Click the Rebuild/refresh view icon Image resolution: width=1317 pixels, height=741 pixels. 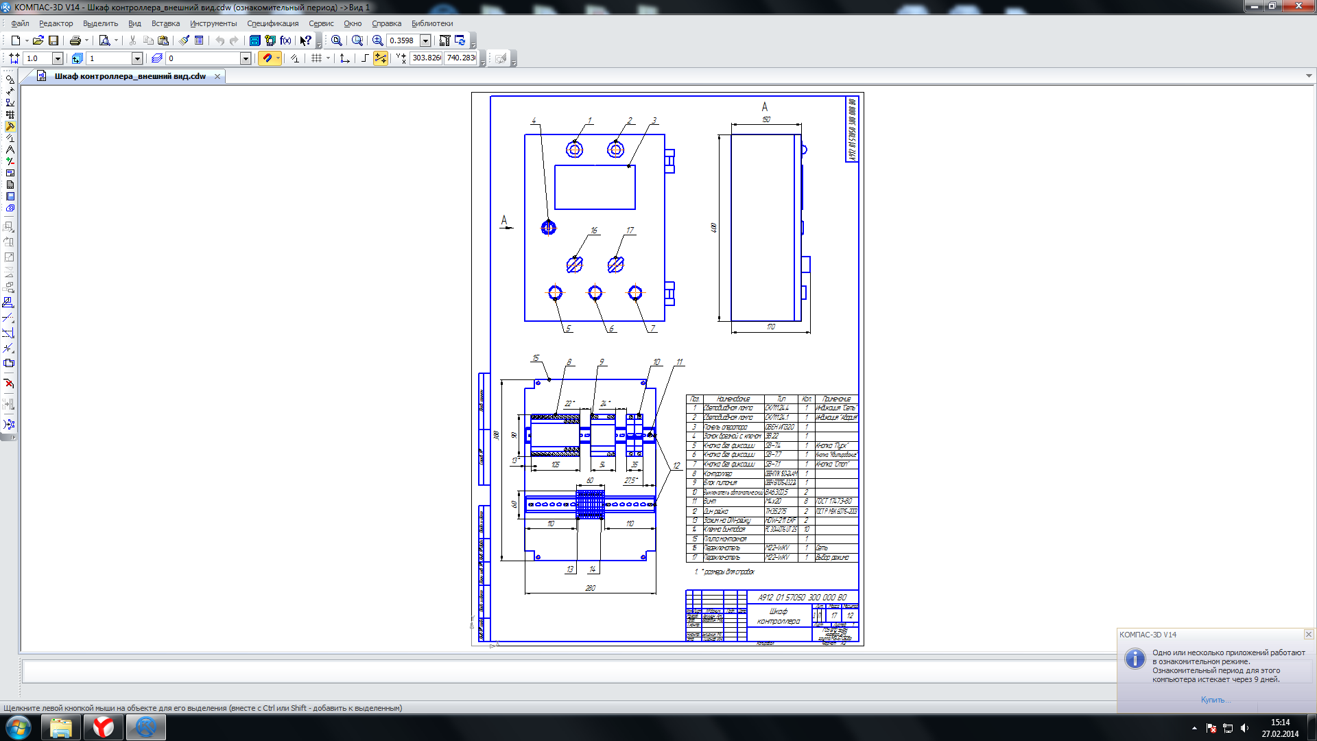click(460, 40)
